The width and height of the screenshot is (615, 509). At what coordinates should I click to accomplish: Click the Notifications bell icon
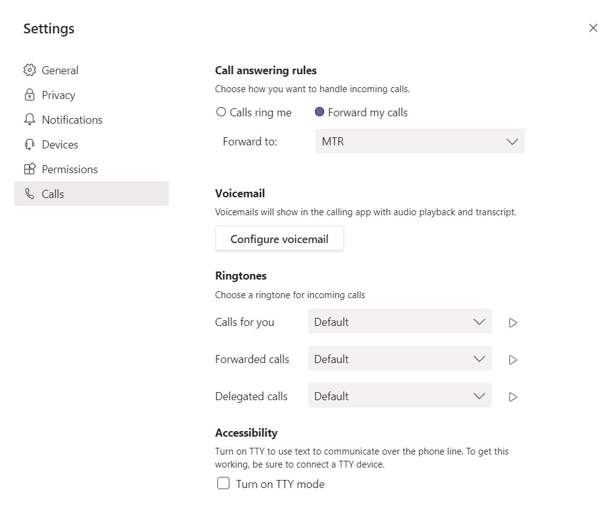tap(30, 119)
